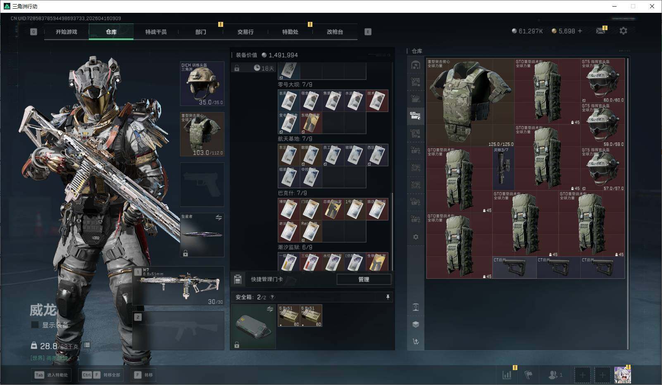Select the equipped DICH 训练头盔 helmet slot
This screenshot has width=662, height=385.
(202, 84)
